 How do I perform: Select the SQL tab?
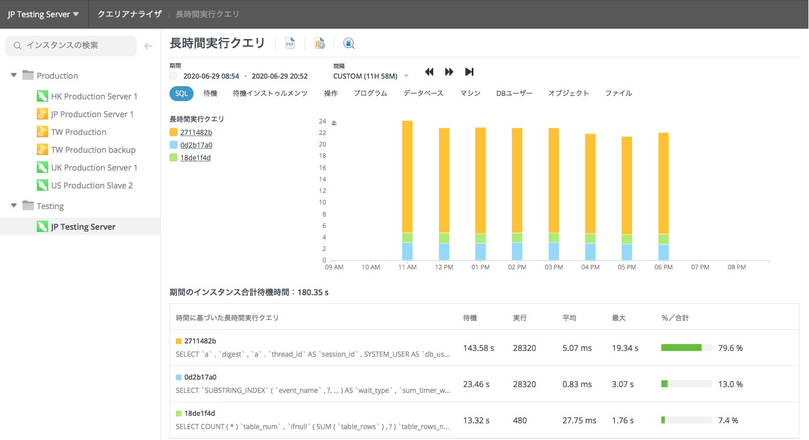click(182, 93)
